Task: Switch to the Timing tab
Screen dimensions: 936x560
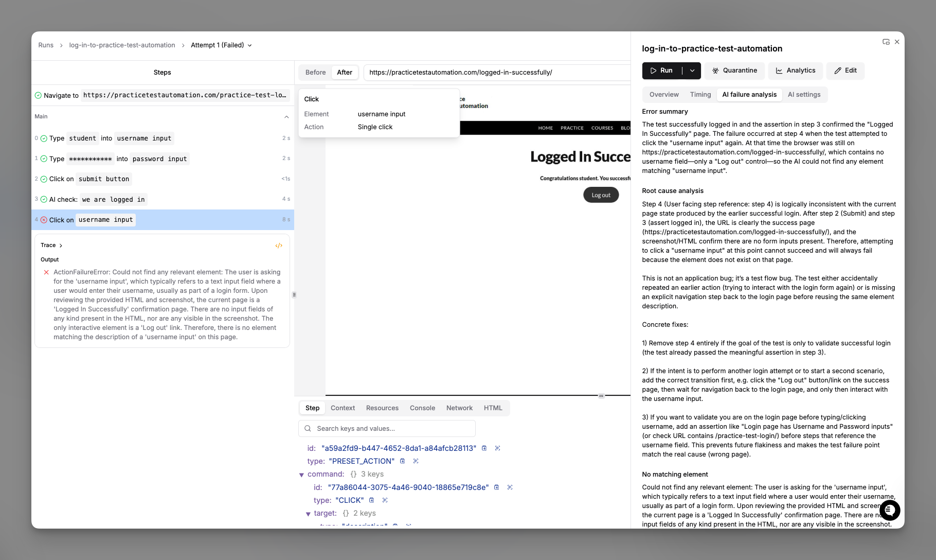Action: 700,95
